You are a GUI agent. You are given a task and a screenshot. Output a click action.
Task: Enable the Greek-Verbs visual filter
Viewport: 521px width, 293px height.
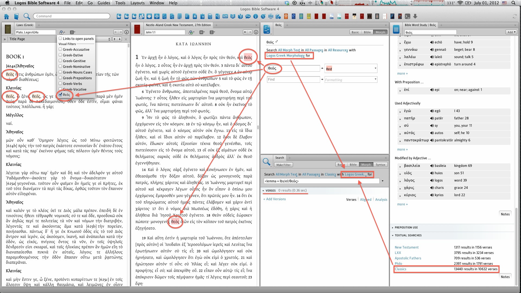(61, 84)
